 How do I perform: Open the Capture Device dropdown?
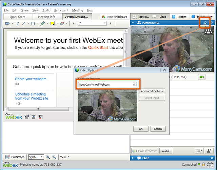point(107,84)
